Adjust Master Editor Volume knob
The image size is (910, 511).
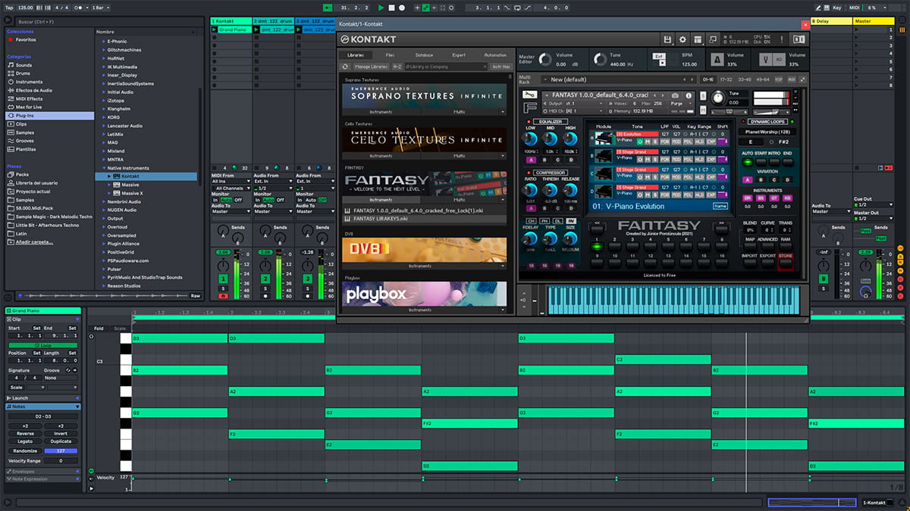pos(544,60)
